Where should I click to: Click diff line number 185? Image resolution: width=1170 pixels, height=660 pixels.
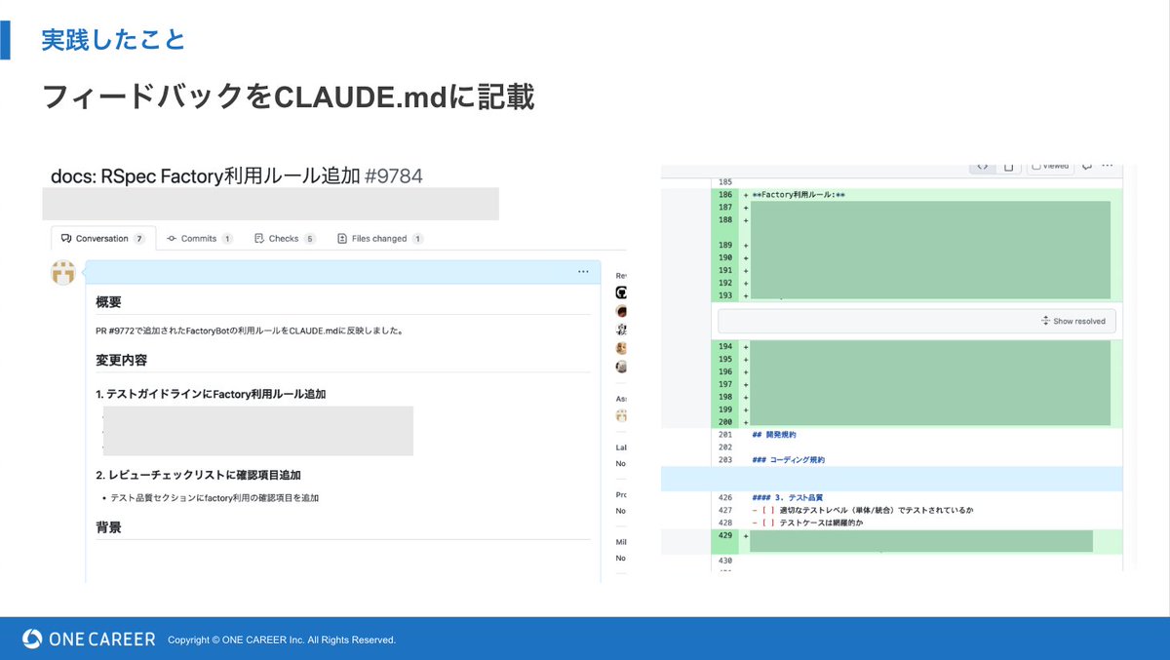(x=724, y=182)
